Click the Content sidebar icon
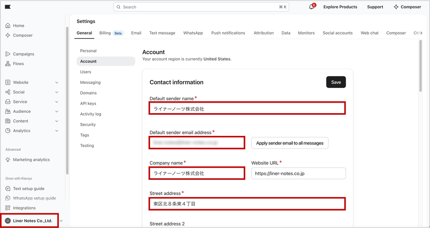Image resolution: width=430 pixels, height=228 pixels. tap(8, 121)
